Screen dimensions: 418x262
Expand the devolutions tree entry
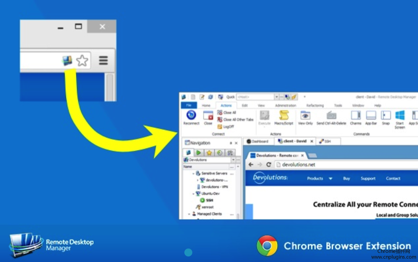197,180
